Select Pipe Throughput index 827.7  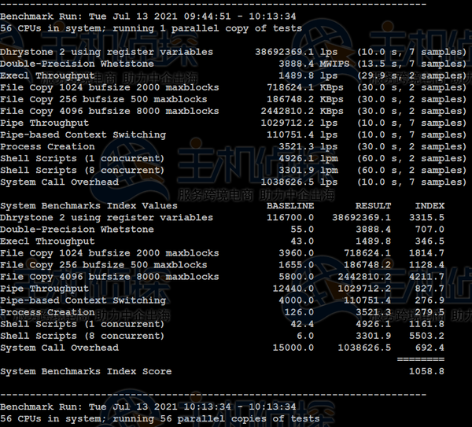(430, 289)
